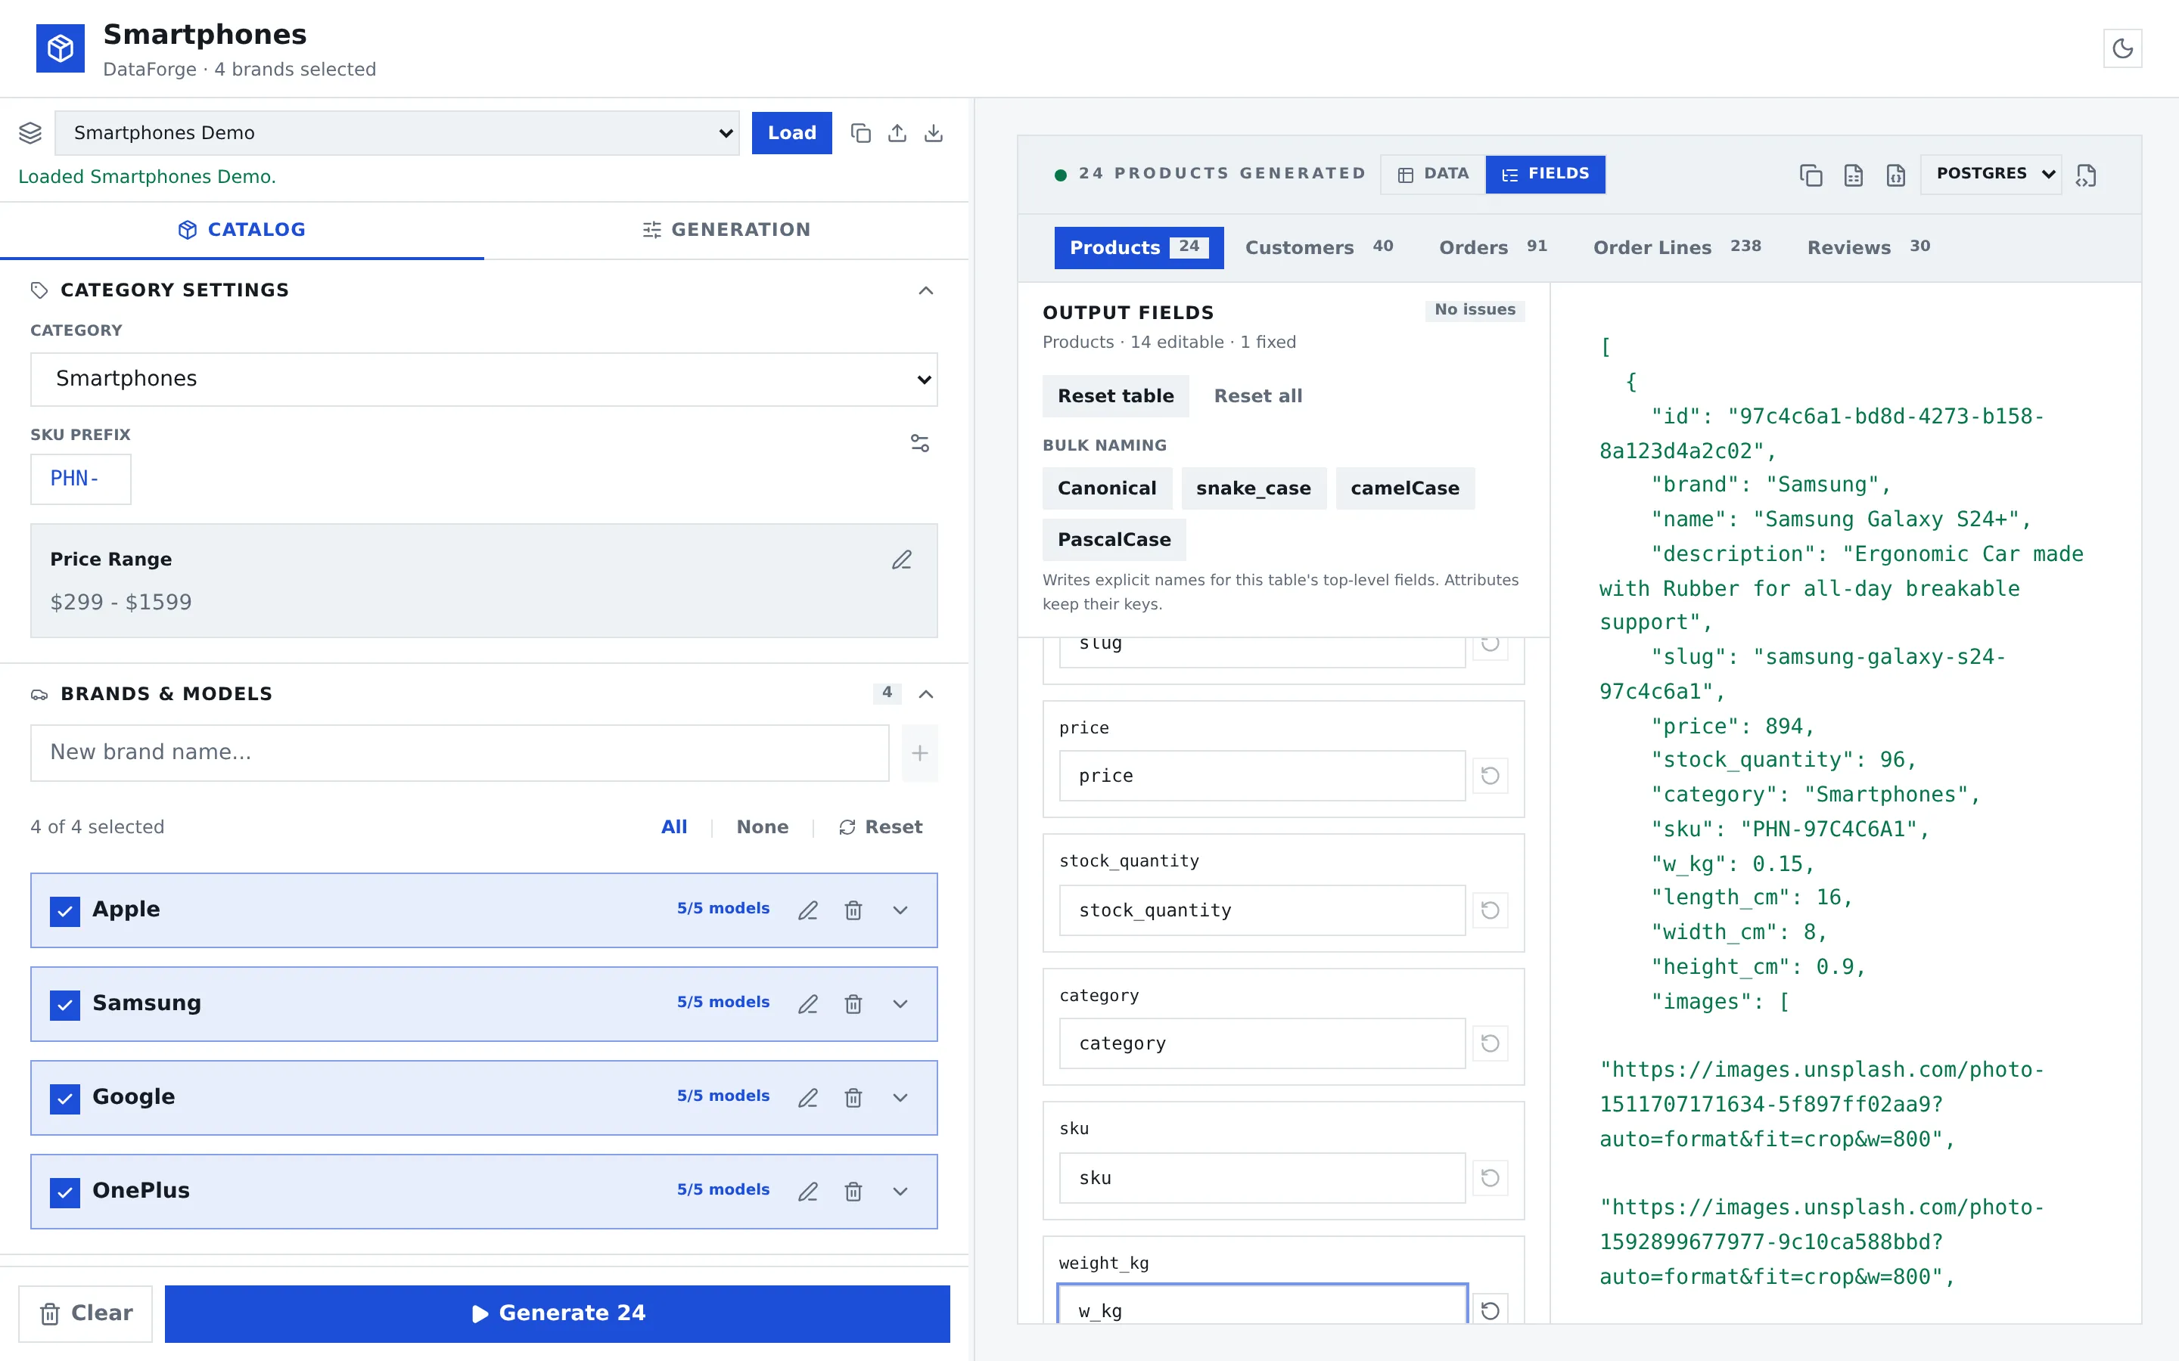Open the Customers table tab

(x=1319, y=247)
